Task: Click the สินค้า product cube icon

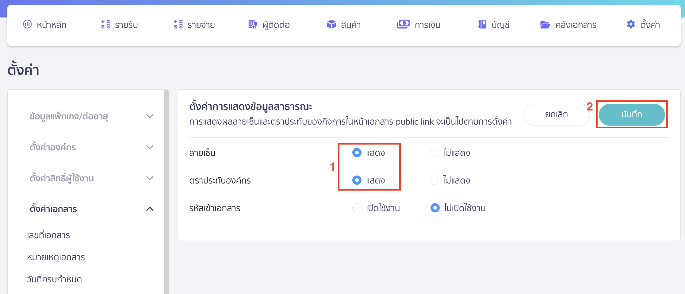Action: pos(331,25)
